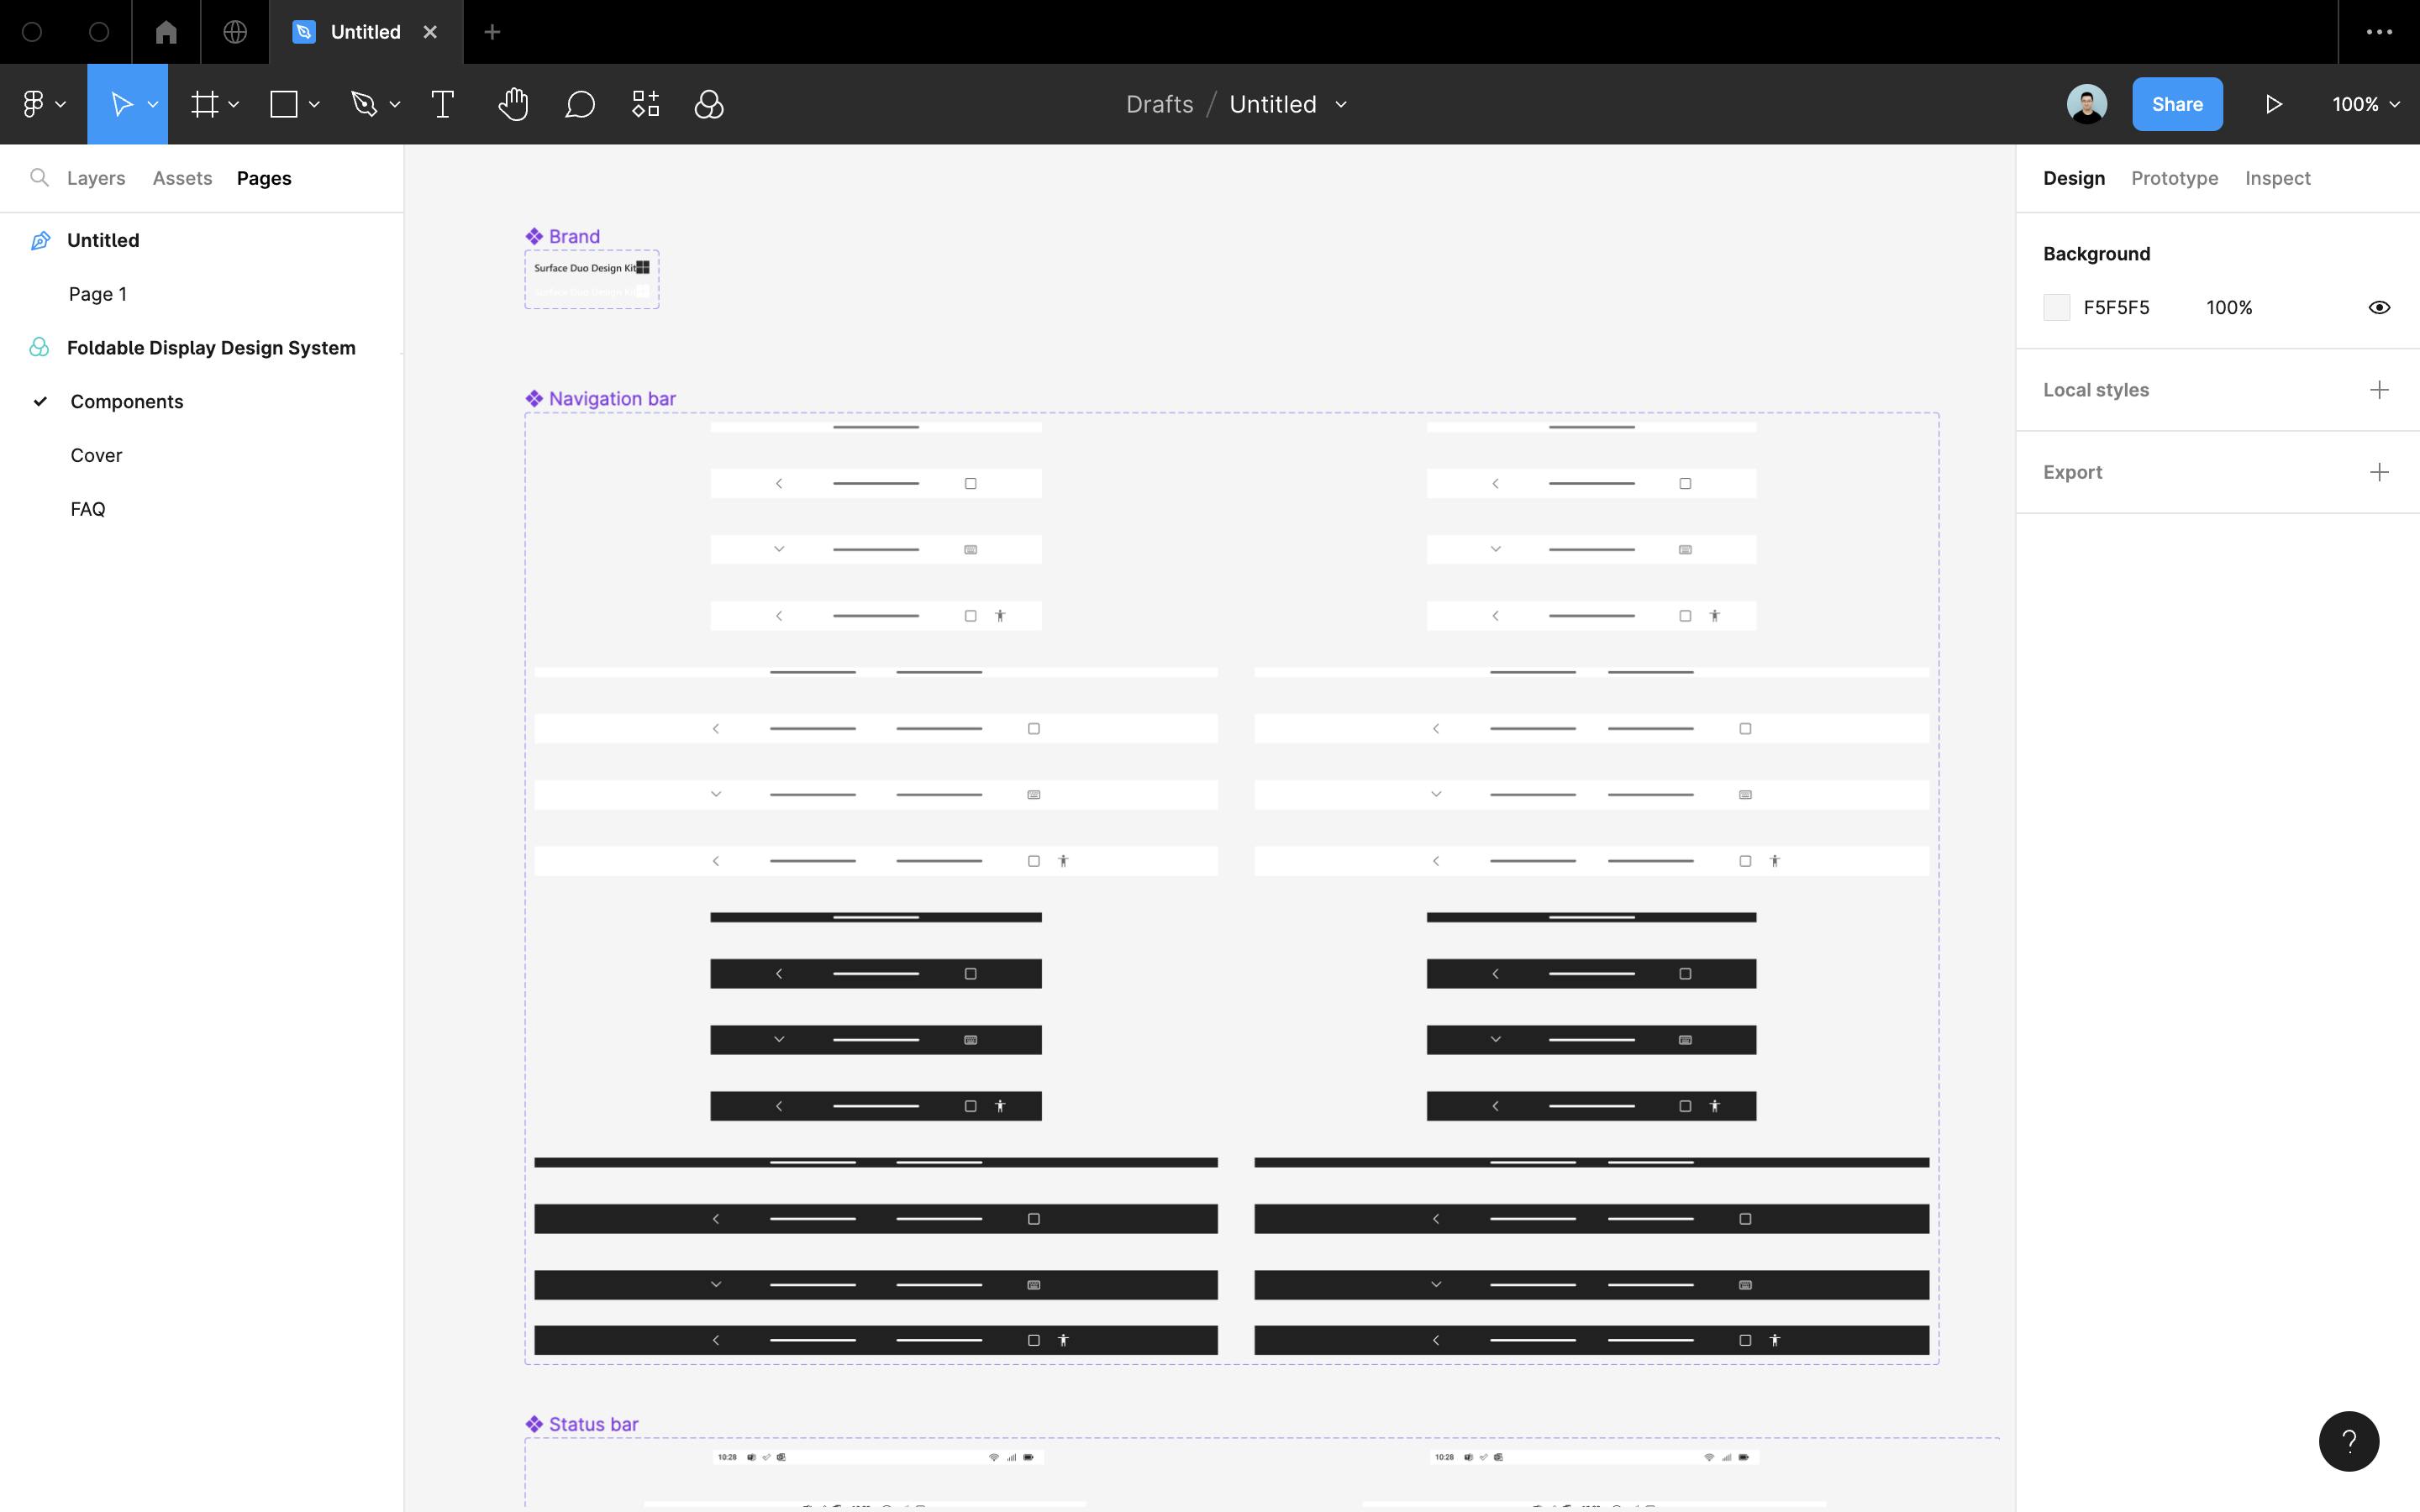The height and width of the screenshot is (1512, 2420).
Task: Click the library icon beside Foldable Display
Action: point(39,347)
